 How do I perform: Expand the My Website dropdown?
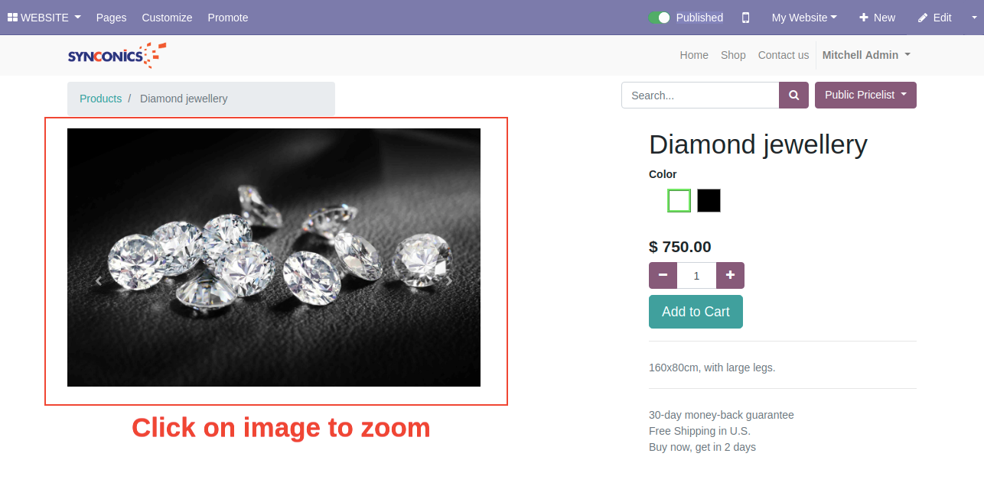pos(804,18)
